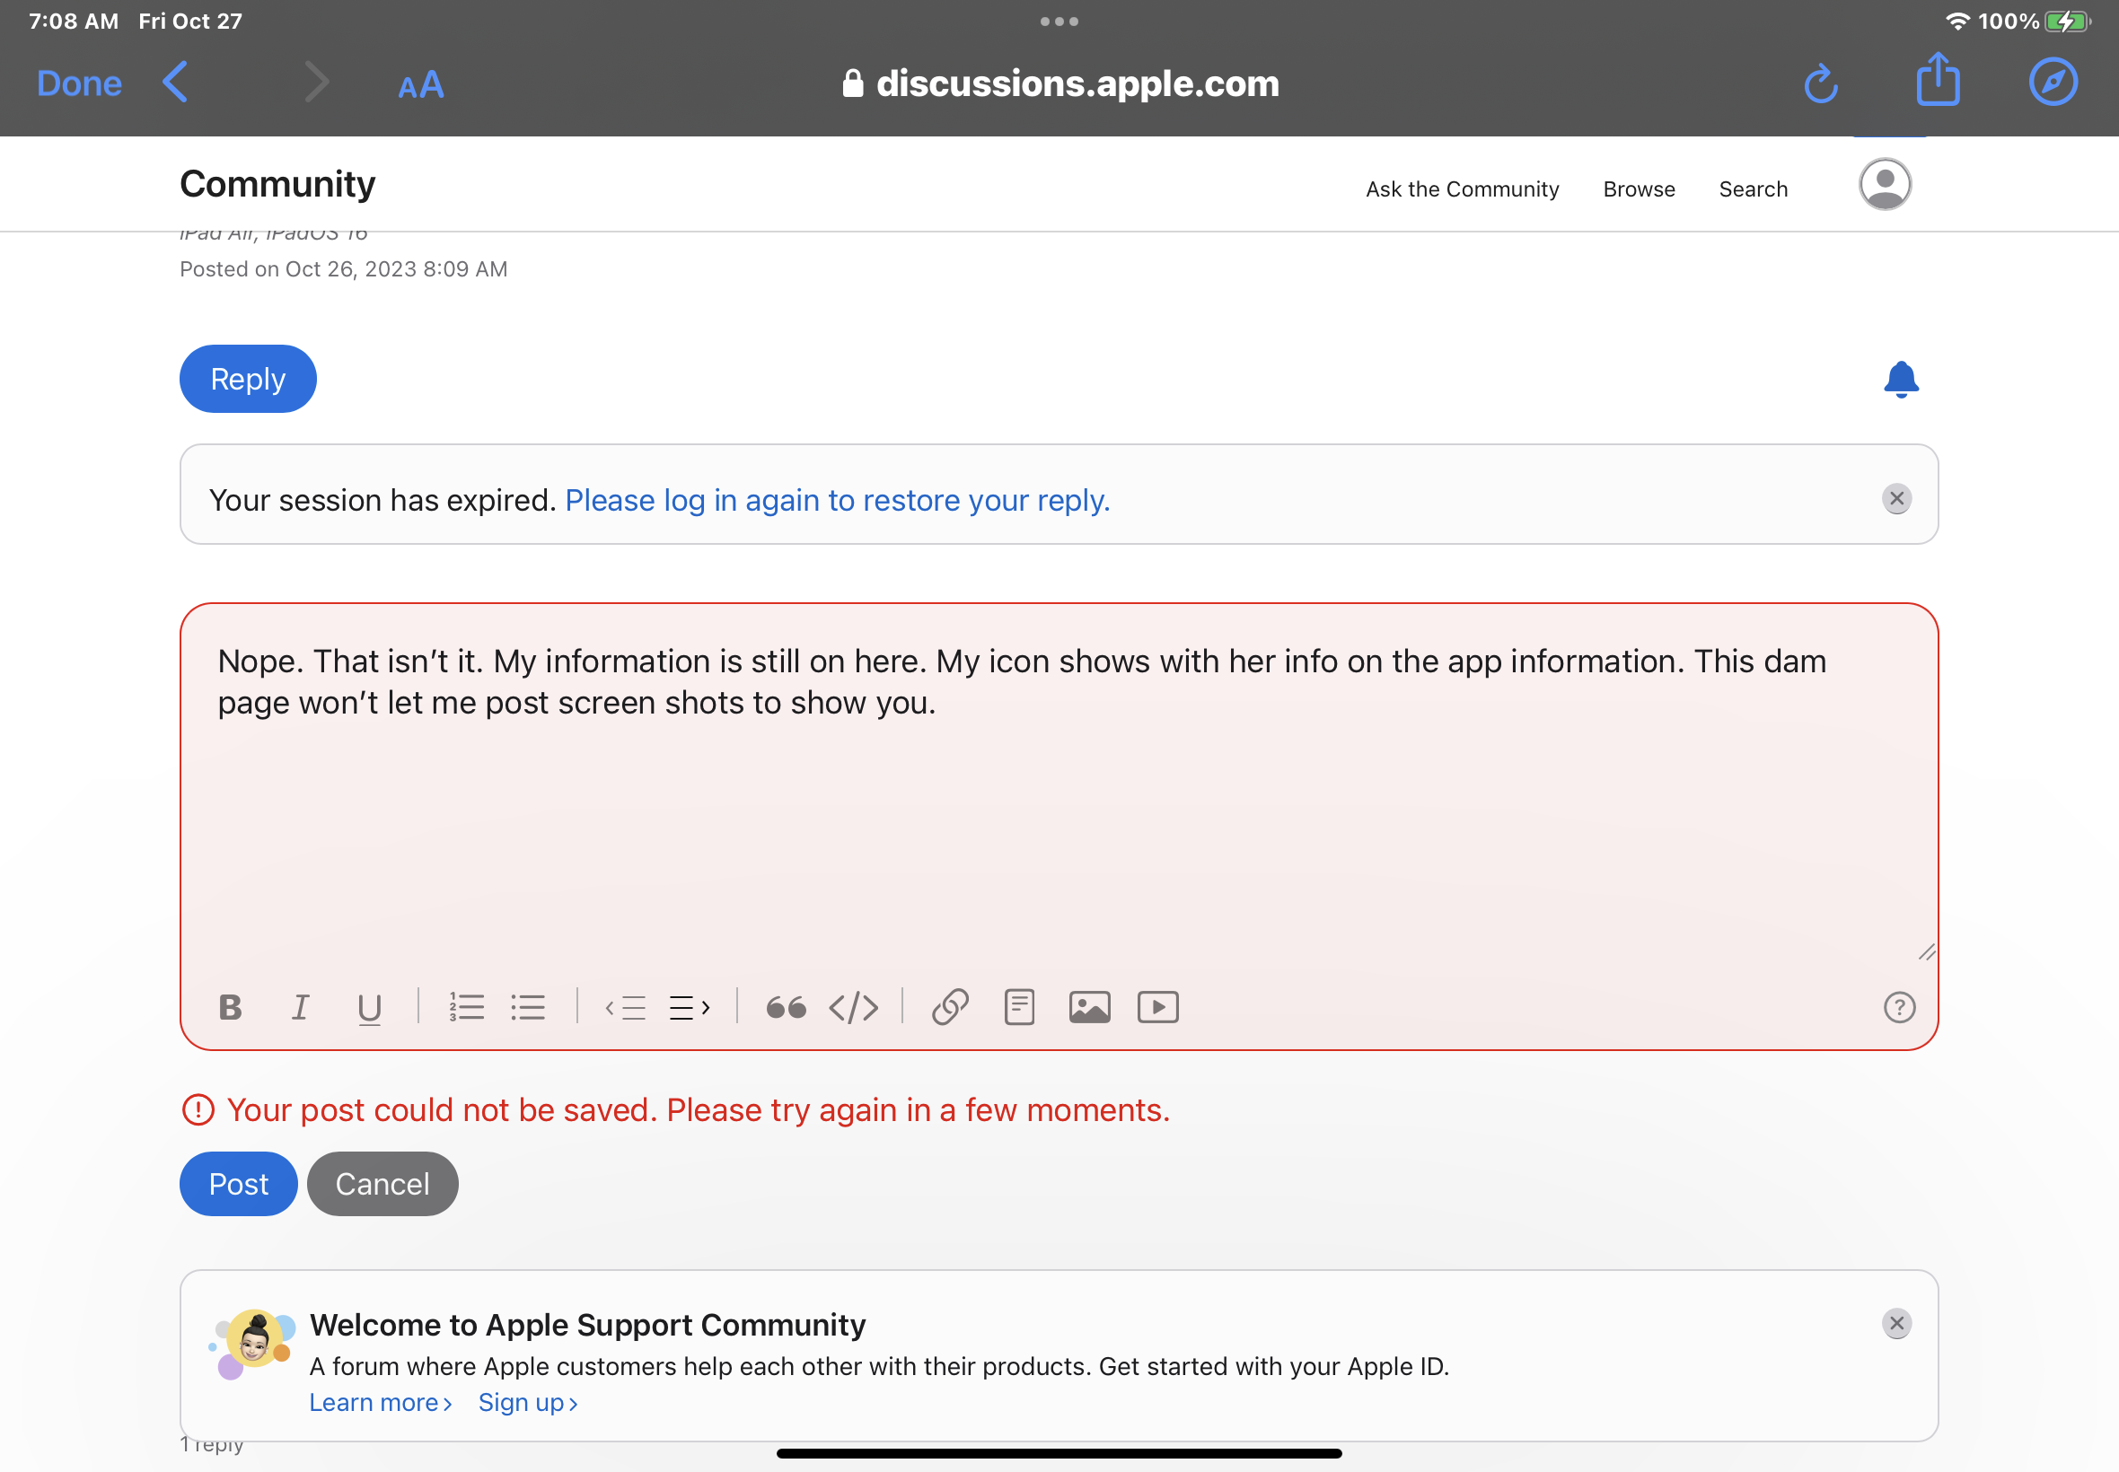This screenshot has height=1472, width=2119.
Task: Toggle italic formatting in the editor
Action: click(301, 1006)
